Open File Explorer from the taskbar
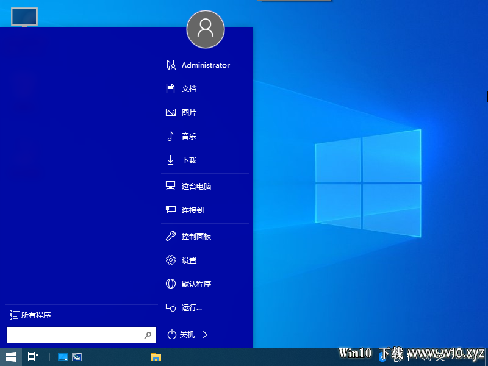This screenshot has width=488, height=366. [x=156, y=357]
